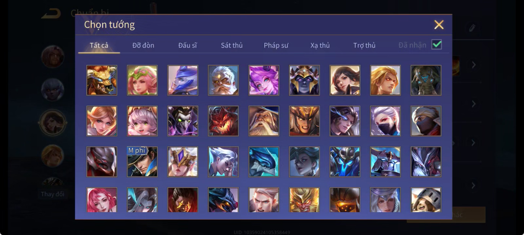Image resolution: width=524 pixels, height=235 pixels.
Task: Select the golden monkey king hero portrait
Action: [304, 200]
